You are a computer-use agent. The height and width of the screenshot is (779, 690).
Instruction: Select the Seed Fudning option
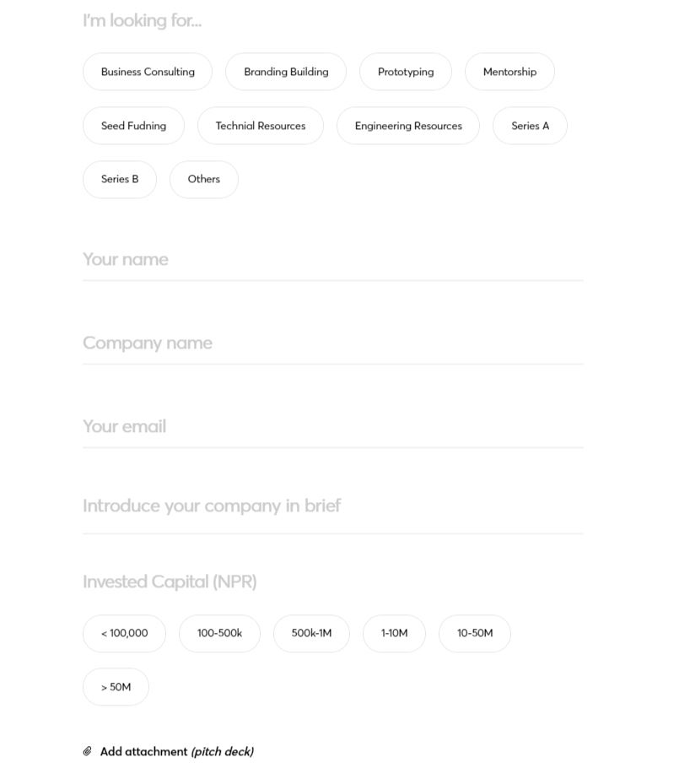pyautogui.click(x=133, y=126)
